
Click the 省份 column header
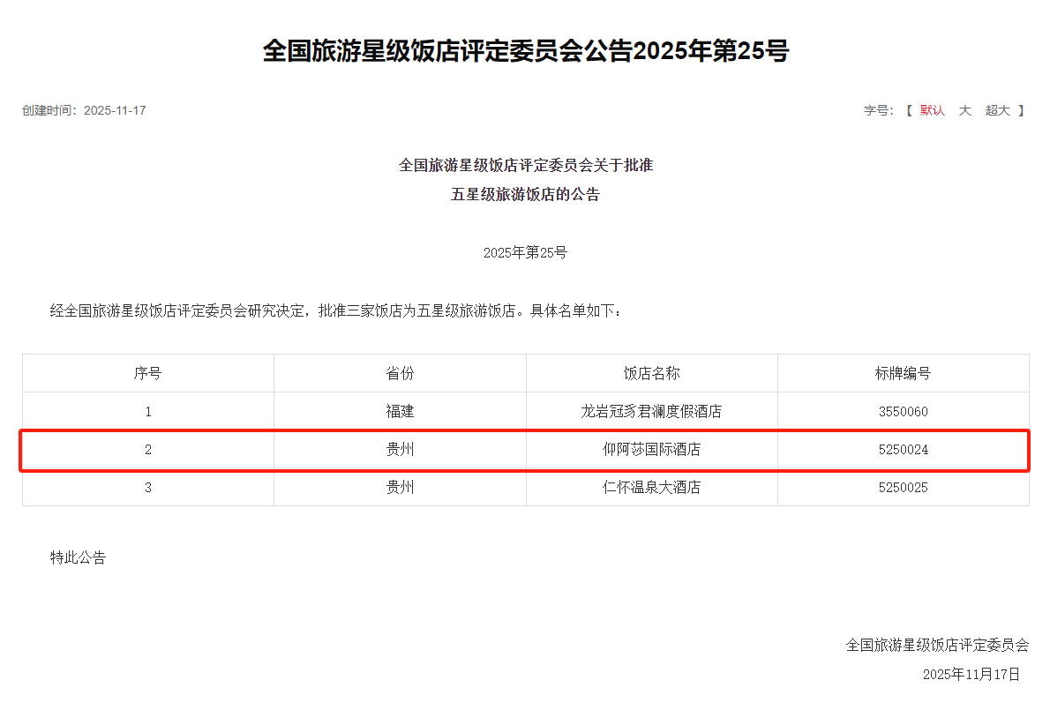(x=400, y=373)
